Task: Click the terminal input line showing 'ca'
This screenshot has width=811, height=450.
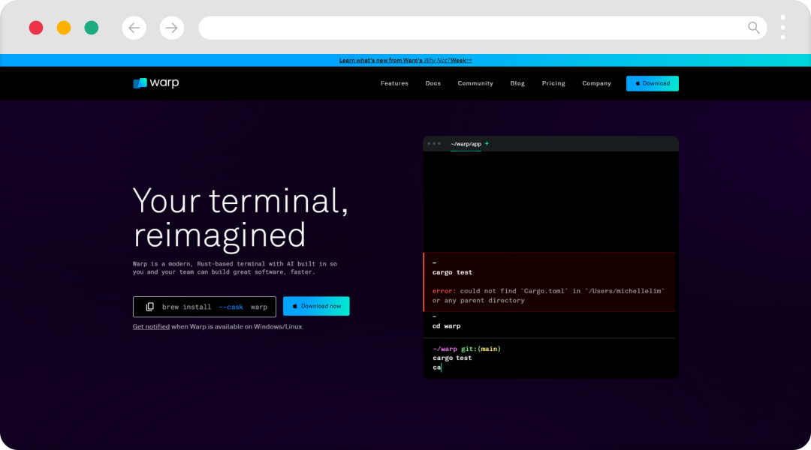Action: tap(437, 367)
